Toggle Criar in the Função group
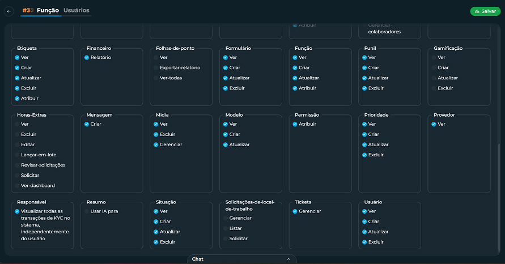The width and height of the screenshot is (505, 264). (x=295, y=68)
